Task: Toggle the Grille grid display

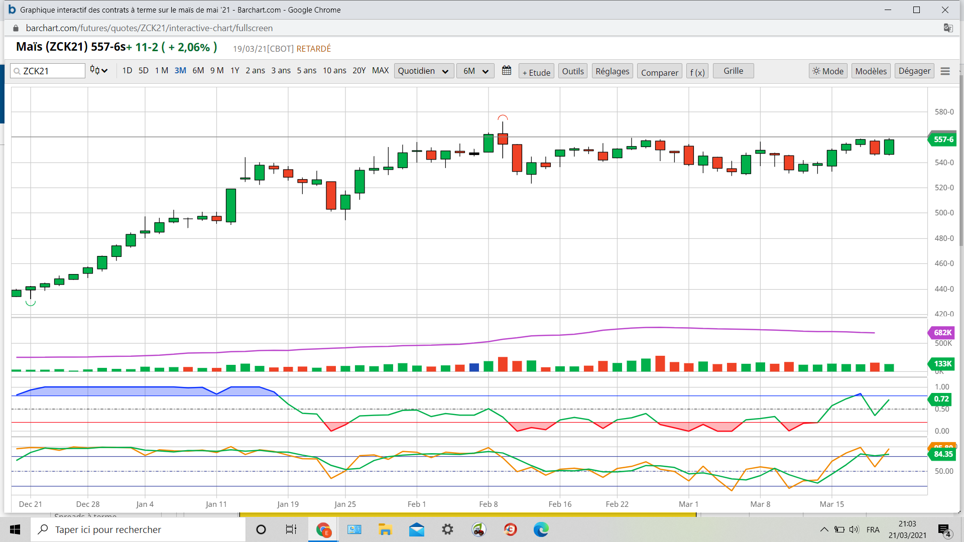Action: pyautogui.click(x=733, y=71)
